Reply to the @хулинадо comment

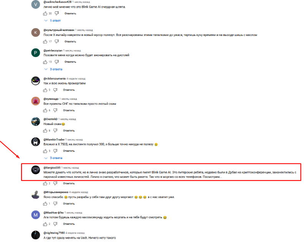coord(69,110)
